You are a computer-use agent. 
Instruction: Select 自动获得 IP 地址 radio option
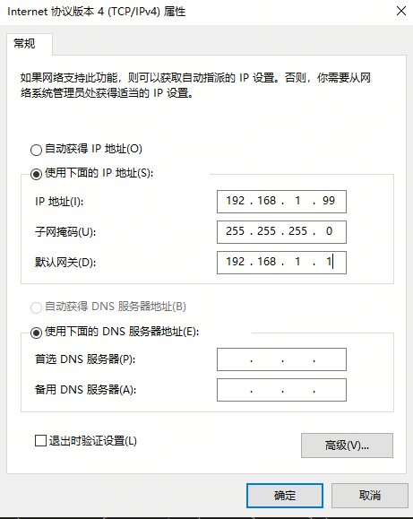tap(36, 150)
